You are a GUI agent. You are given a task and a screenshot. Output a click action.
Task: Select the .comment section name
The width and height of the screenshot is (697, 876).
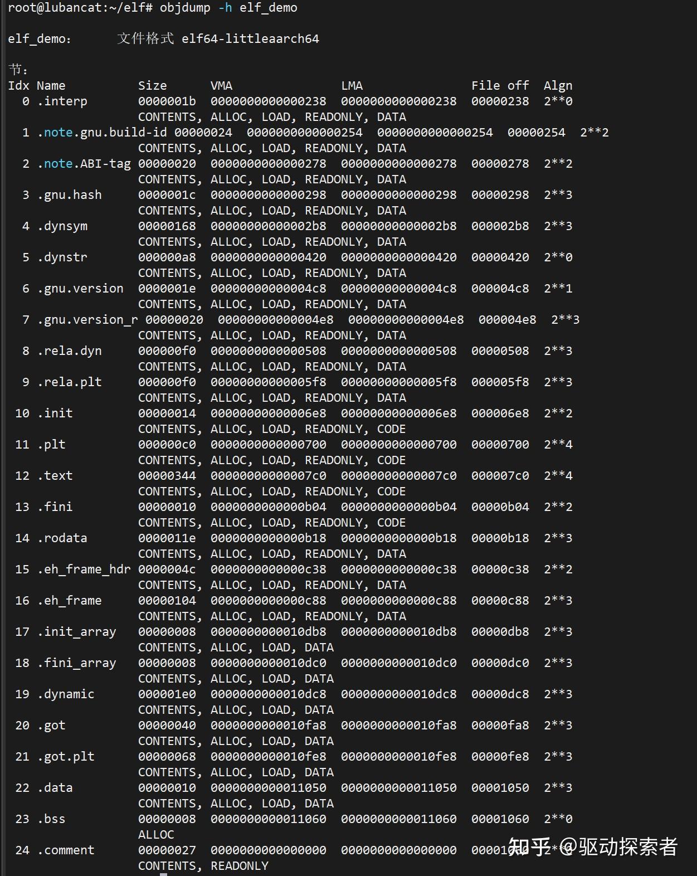click(x=66, y=850)
